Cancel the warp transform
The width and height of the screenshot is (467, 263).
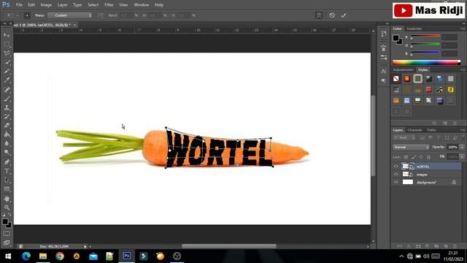(332, 15)
